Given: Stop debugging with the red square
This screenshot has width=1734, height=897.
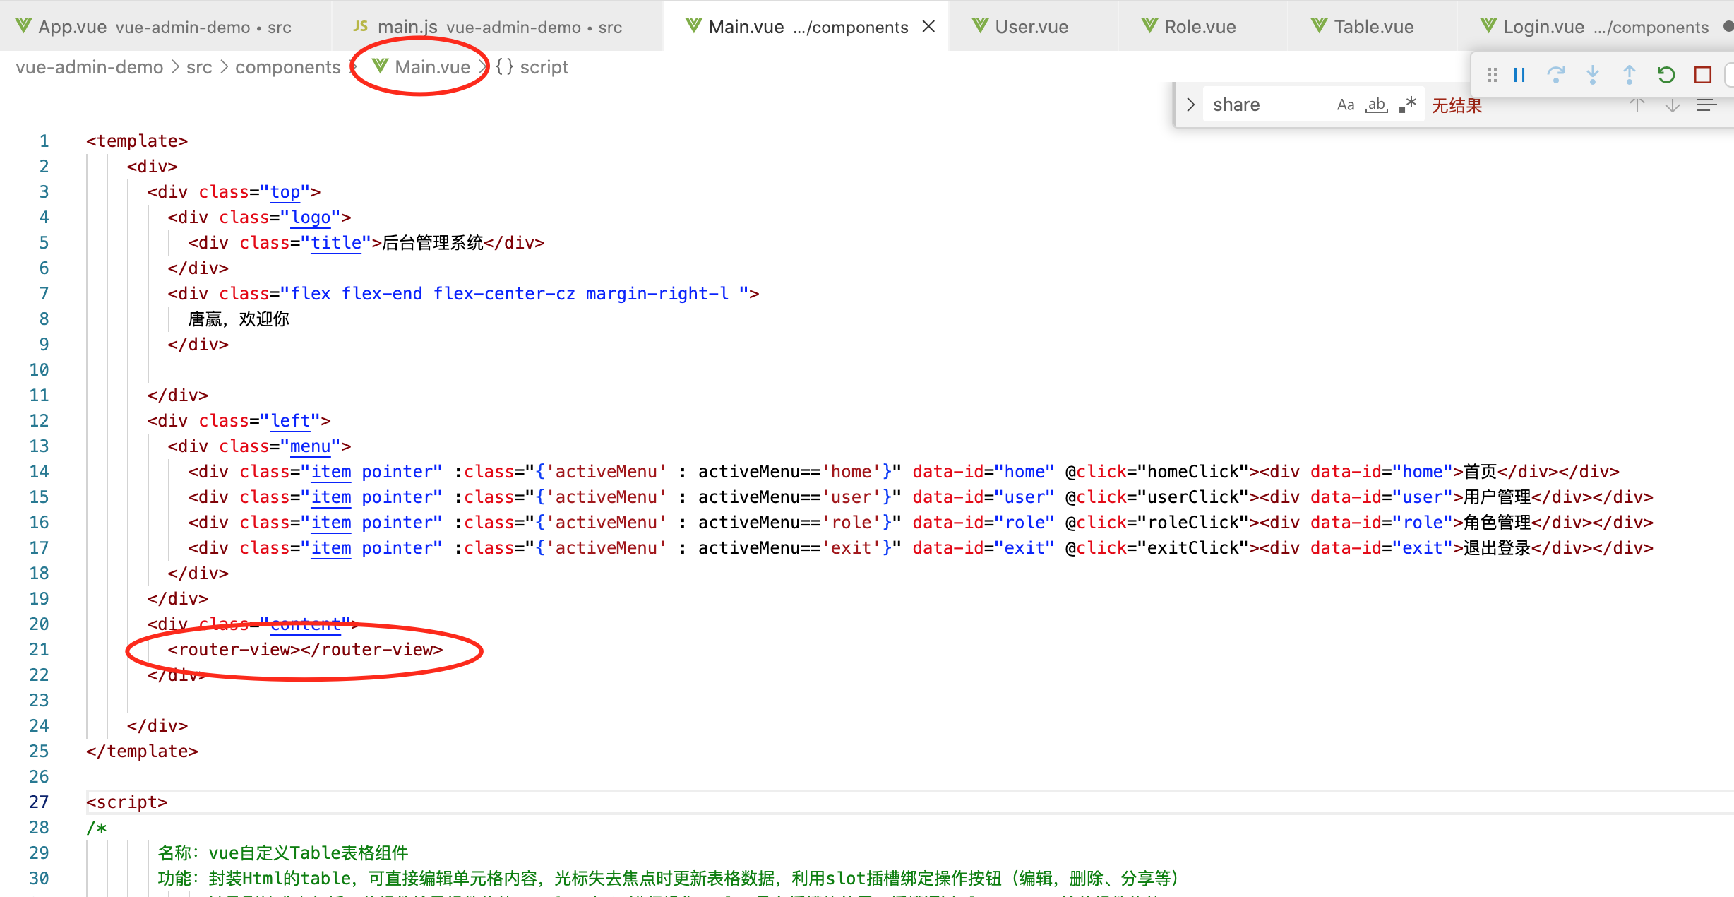Looking at the screenshot, I should [1702, 75].
